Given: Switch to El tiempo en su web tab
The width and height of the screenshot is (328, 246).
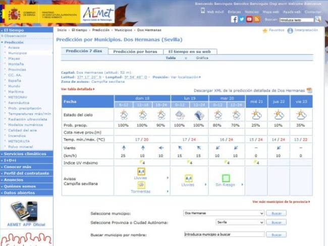Looking at the screenshot, I should (189, 52).
